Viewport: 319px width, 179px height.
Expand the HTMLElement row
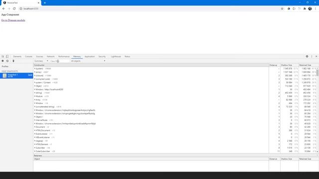[x=35, y=144]
